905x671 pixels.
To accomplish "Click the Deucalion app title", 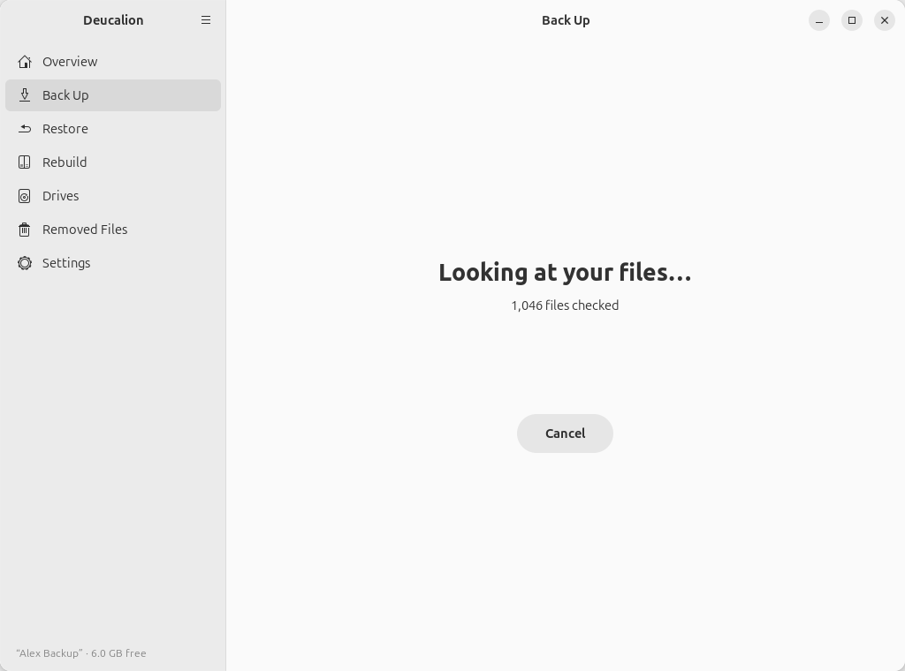I will (x=113, y=20).
